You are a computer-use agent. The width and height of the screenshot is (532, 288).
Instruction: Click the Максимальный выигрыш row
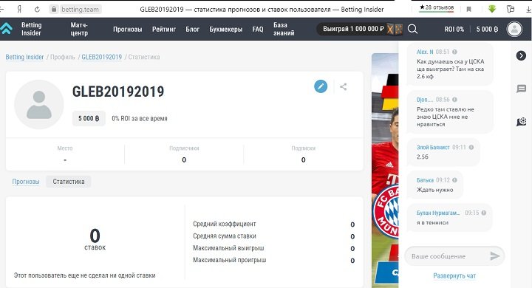tap(274, 248)
